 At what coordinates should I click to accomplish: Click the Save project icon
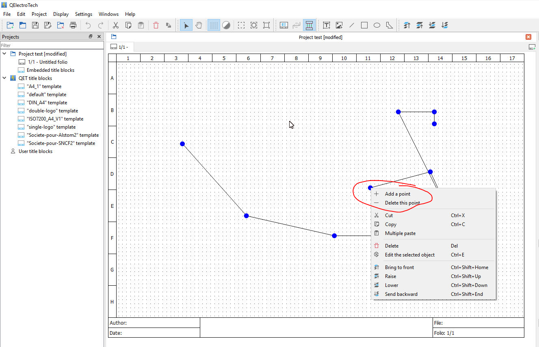pyautogui.click(x=35, y=25)
